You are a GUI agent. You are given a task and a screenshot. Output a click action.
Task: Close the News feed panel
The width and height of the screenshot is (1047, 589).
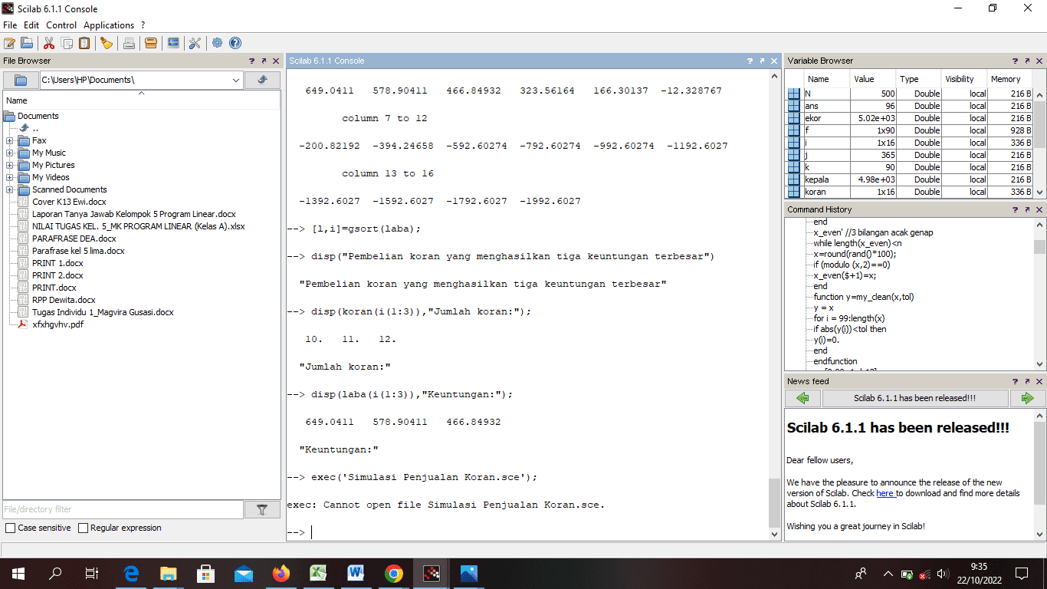click(x=1040, y=381)
